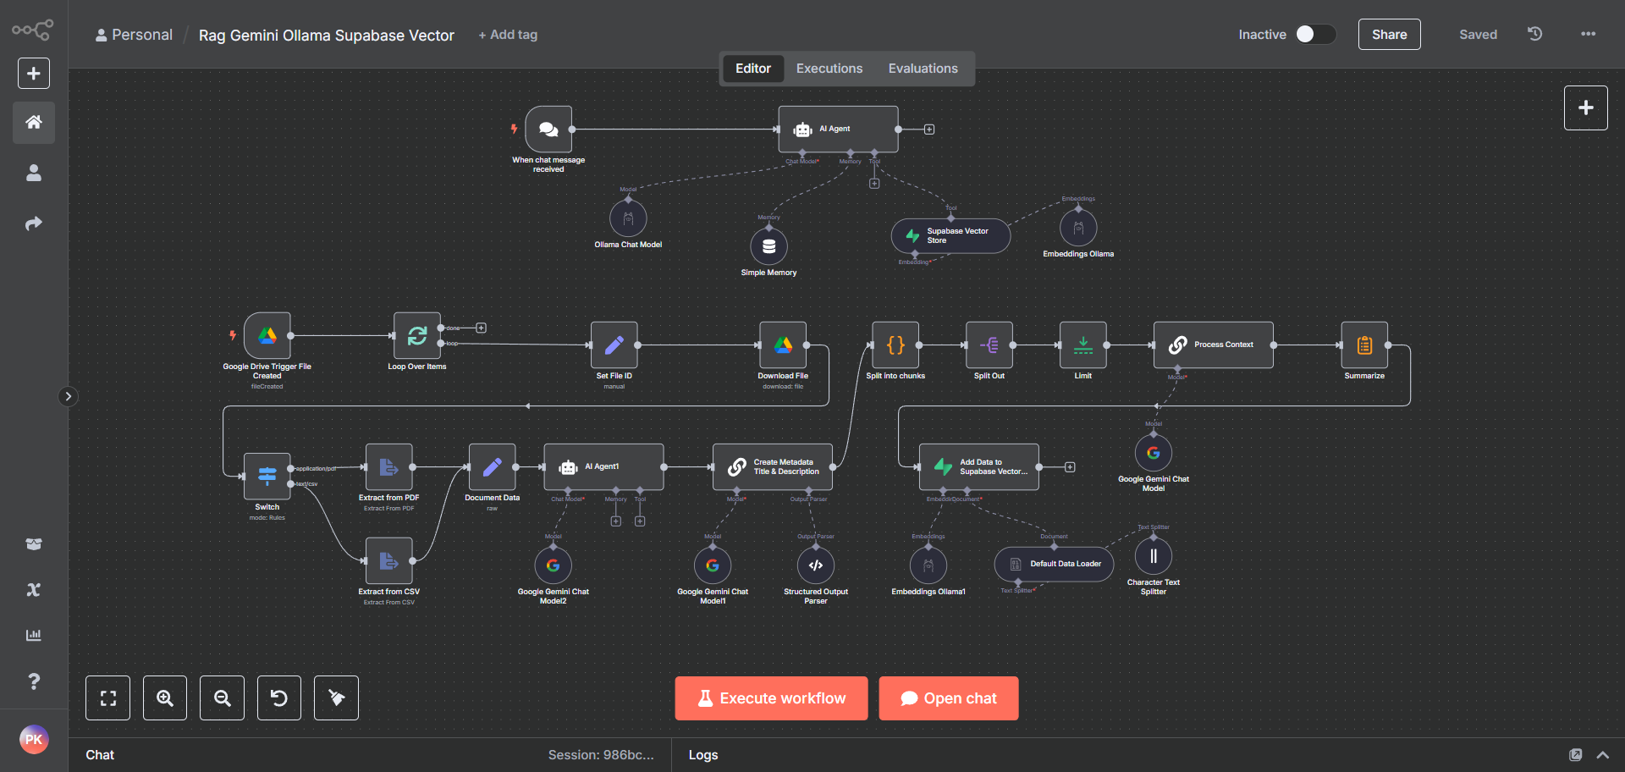Select the Split Out node
The width and height of the screenshot is (1625, 772).
tap(989, 345)
